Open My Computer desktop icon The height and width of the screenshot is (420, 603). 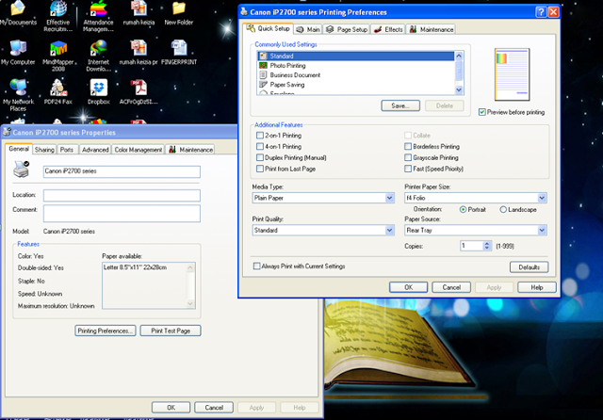(18, 52)
